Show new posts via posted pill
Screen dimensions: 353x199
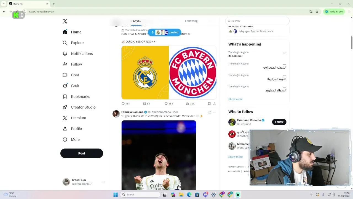click(x=165, y=32)
